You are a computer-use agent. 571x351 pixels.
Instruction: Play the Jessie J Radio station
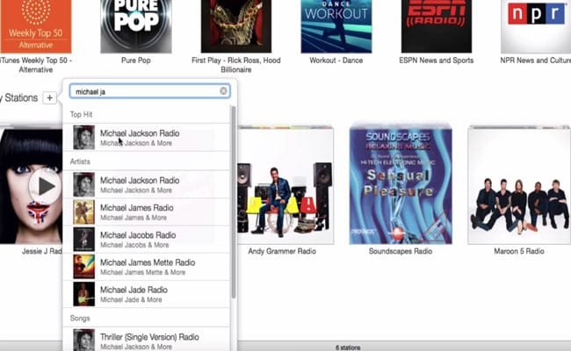pyautogui.click(x=46, y=186)
